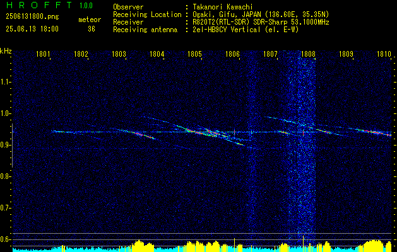Click the 1808 time marker
Viewport: 397px width, 252px height.
coord(308,54)
